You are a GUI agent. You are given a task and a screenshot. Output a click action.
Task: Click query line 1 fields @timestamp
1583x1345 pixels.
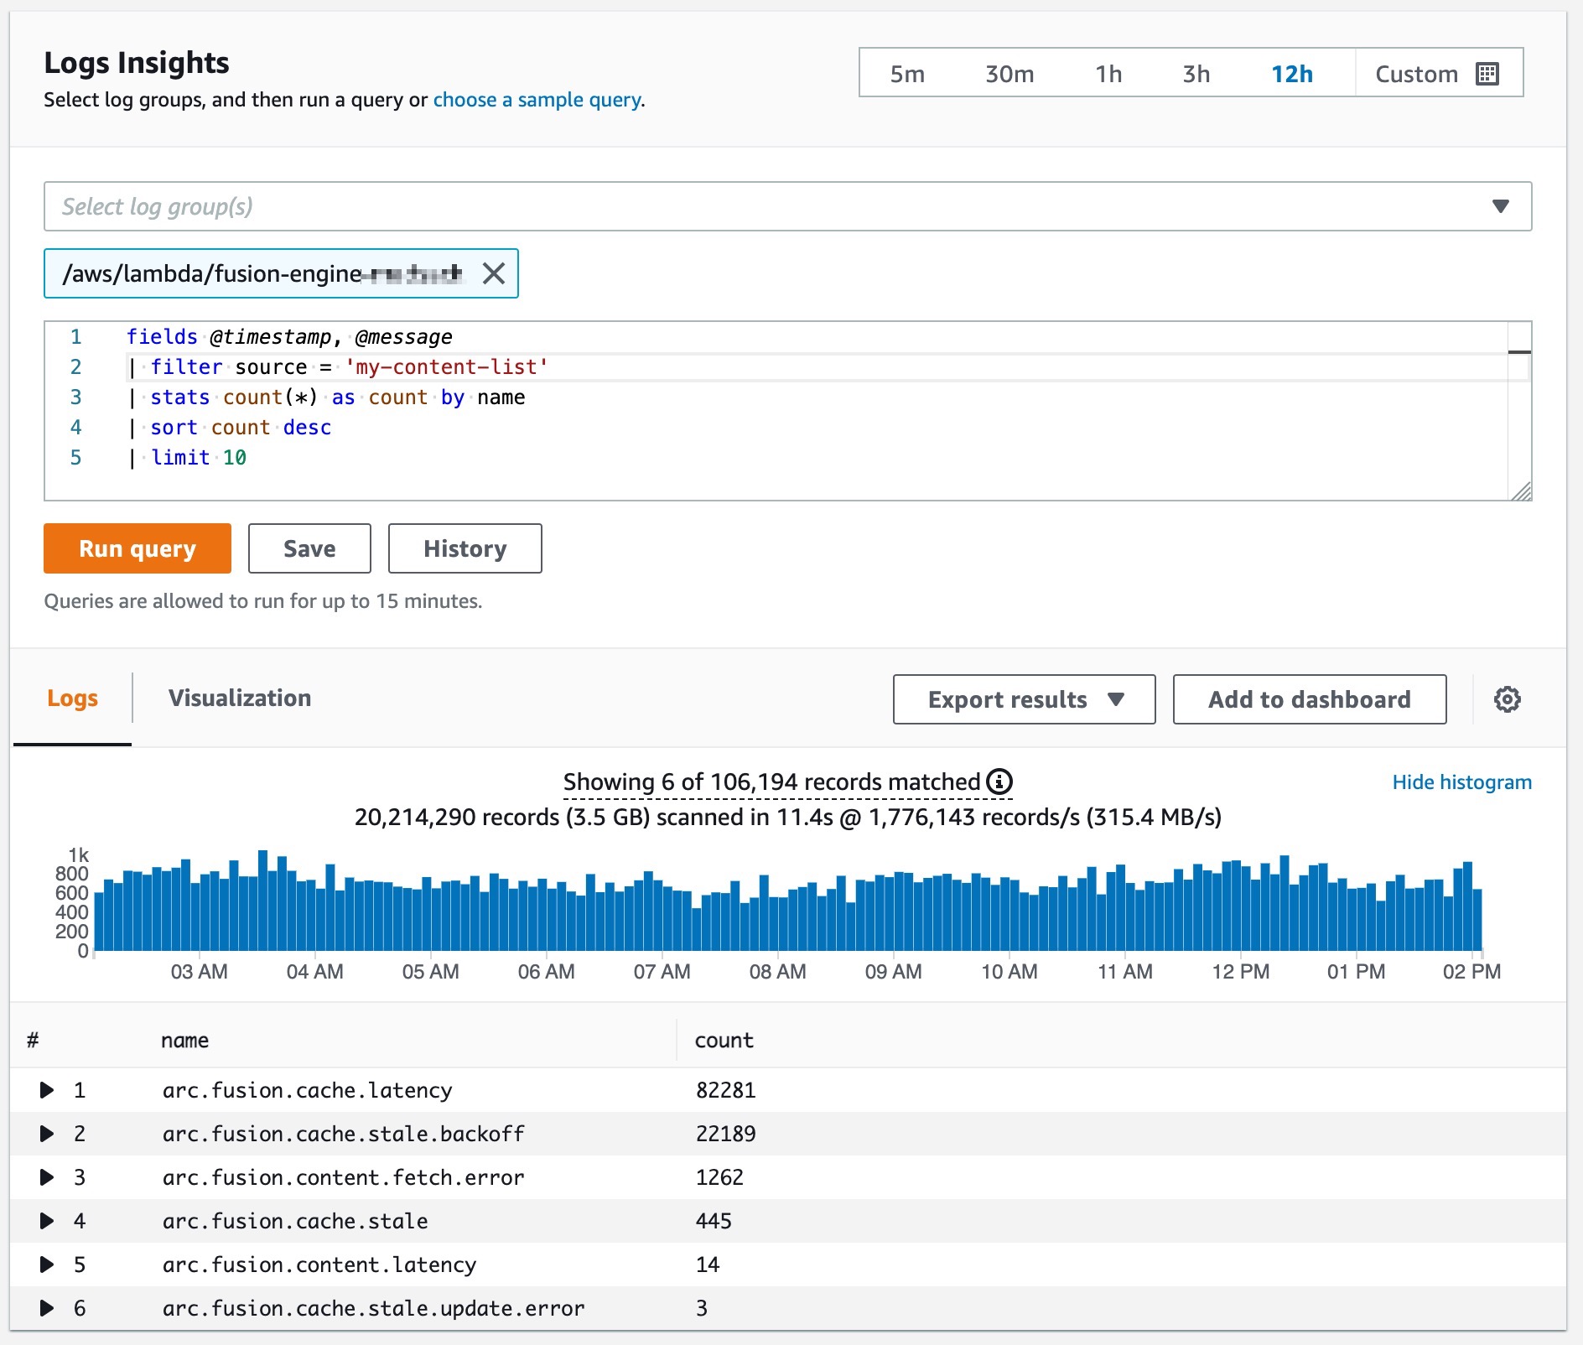tap(289, 337)
